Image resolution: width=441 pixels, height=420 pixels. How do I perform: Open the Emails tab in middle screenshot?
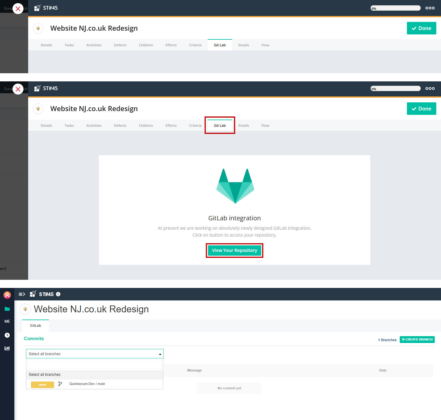click(244, 125)
